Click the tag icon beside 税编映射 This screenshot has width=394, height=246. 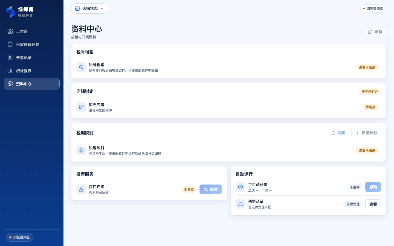(x=81, y=150)
